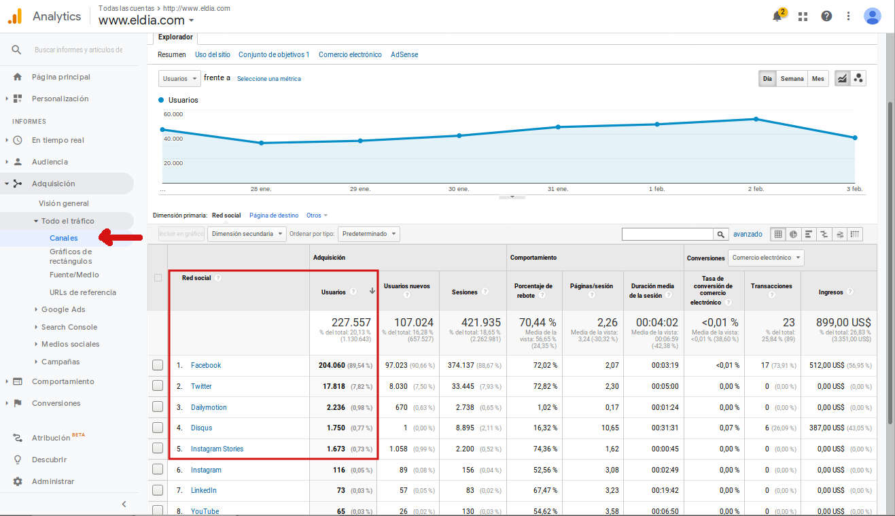Click the avanzado filter link
Screen dimensions: 895x516
click(x=748, y=234)
